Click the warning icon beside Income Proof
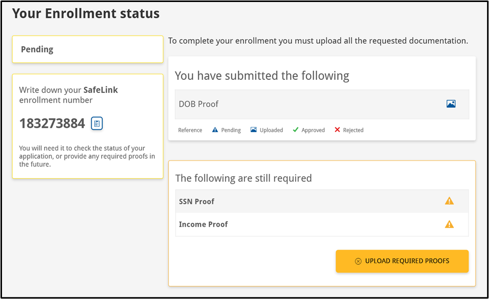The height and width of the screenshot is (299, 489). tap(449, 224)
